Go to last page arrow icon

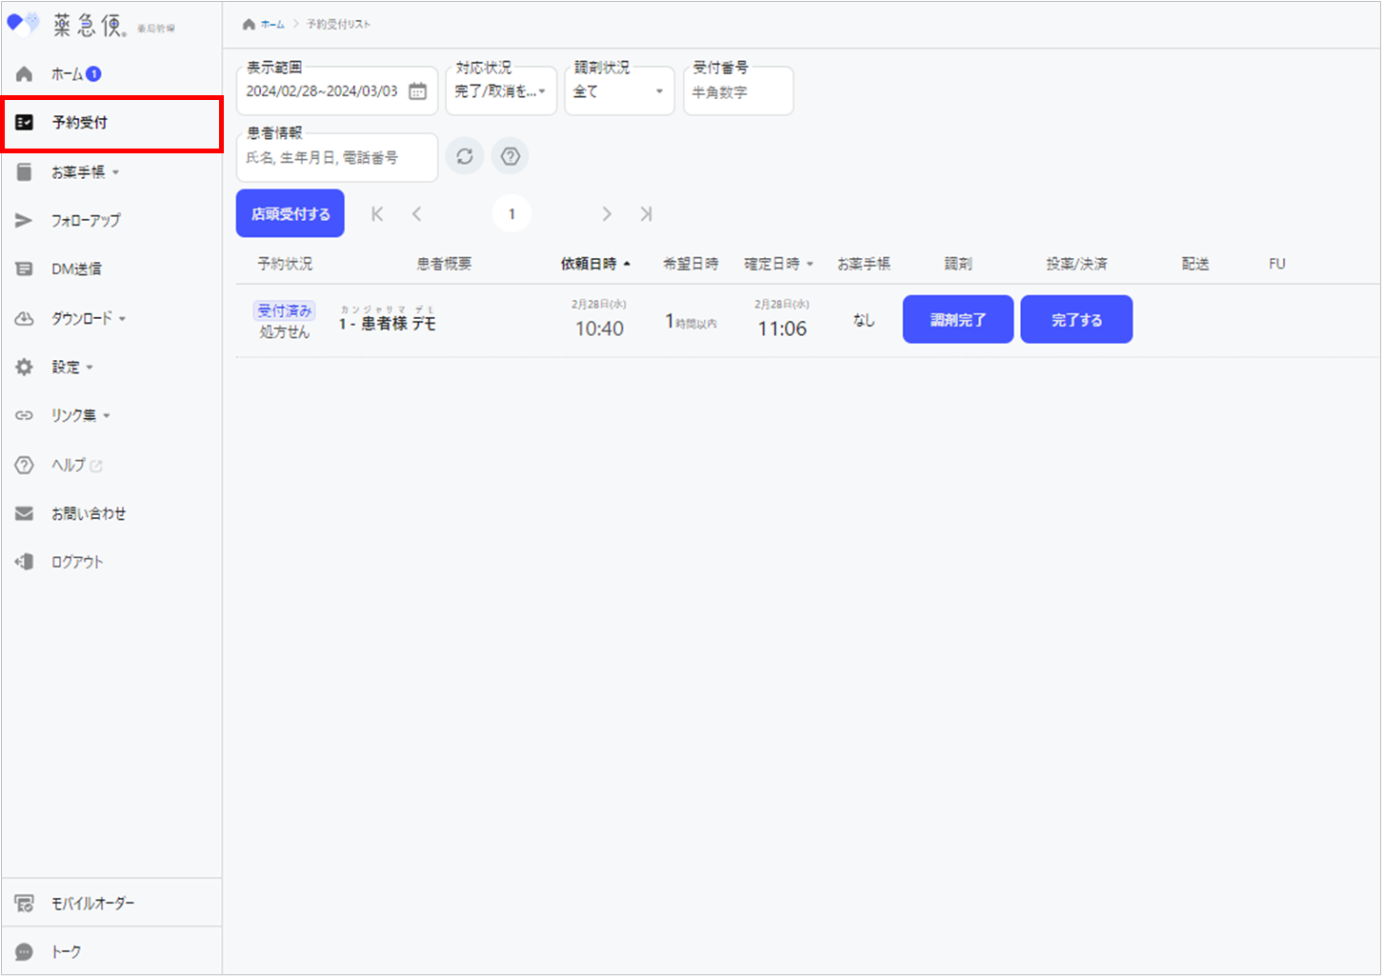[646, 214]
